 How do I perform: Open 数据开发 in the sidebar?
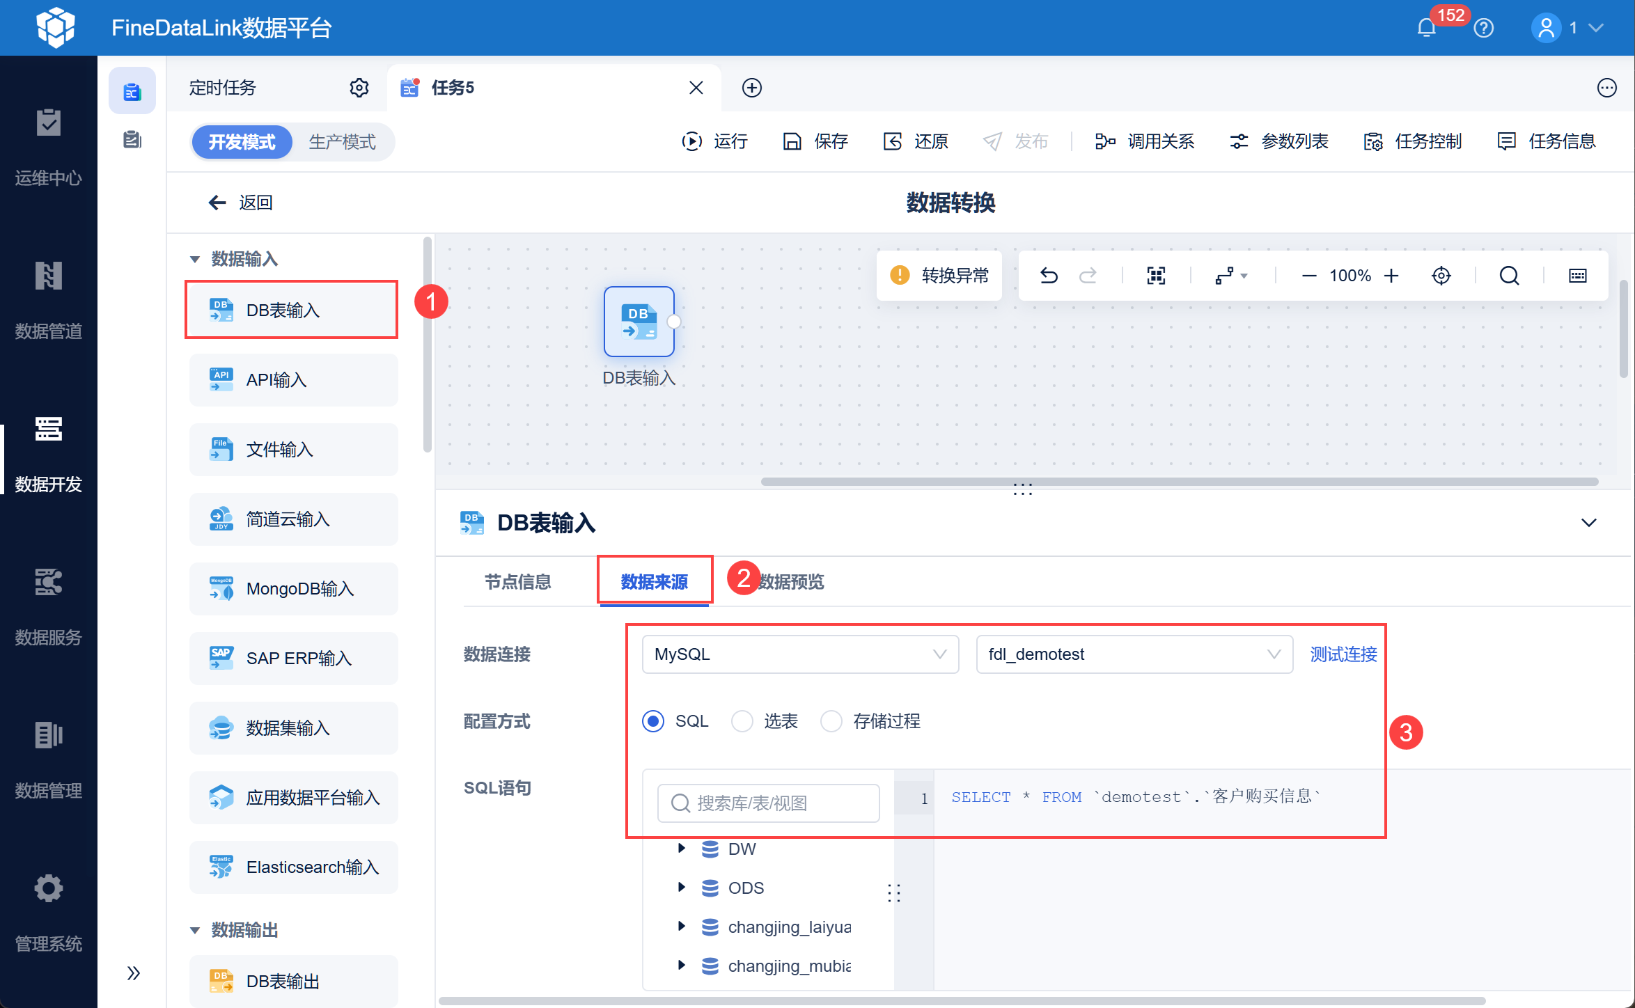[49, 454]
